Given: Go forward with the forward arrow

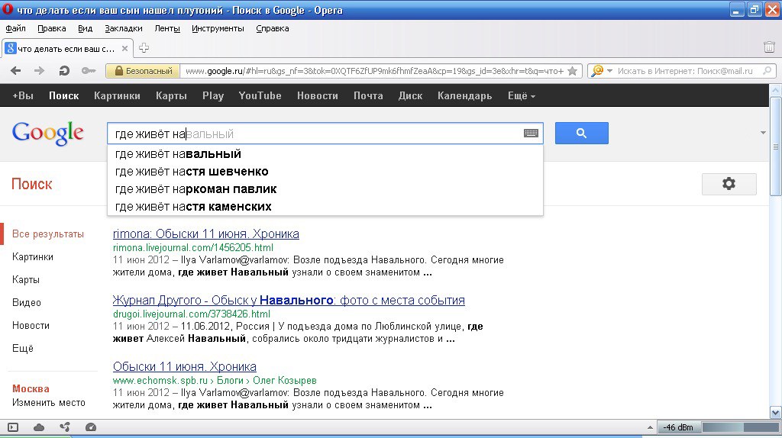Looking at the screenshot, I should (40, 71).
